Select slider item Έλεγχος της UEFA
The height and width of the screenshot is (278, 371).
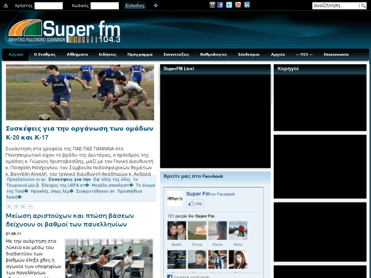pos(65,185)
